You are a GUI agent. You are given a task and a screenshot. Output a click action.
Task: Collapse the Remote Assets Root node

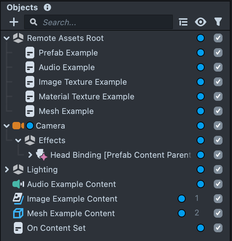click(7, 38)
